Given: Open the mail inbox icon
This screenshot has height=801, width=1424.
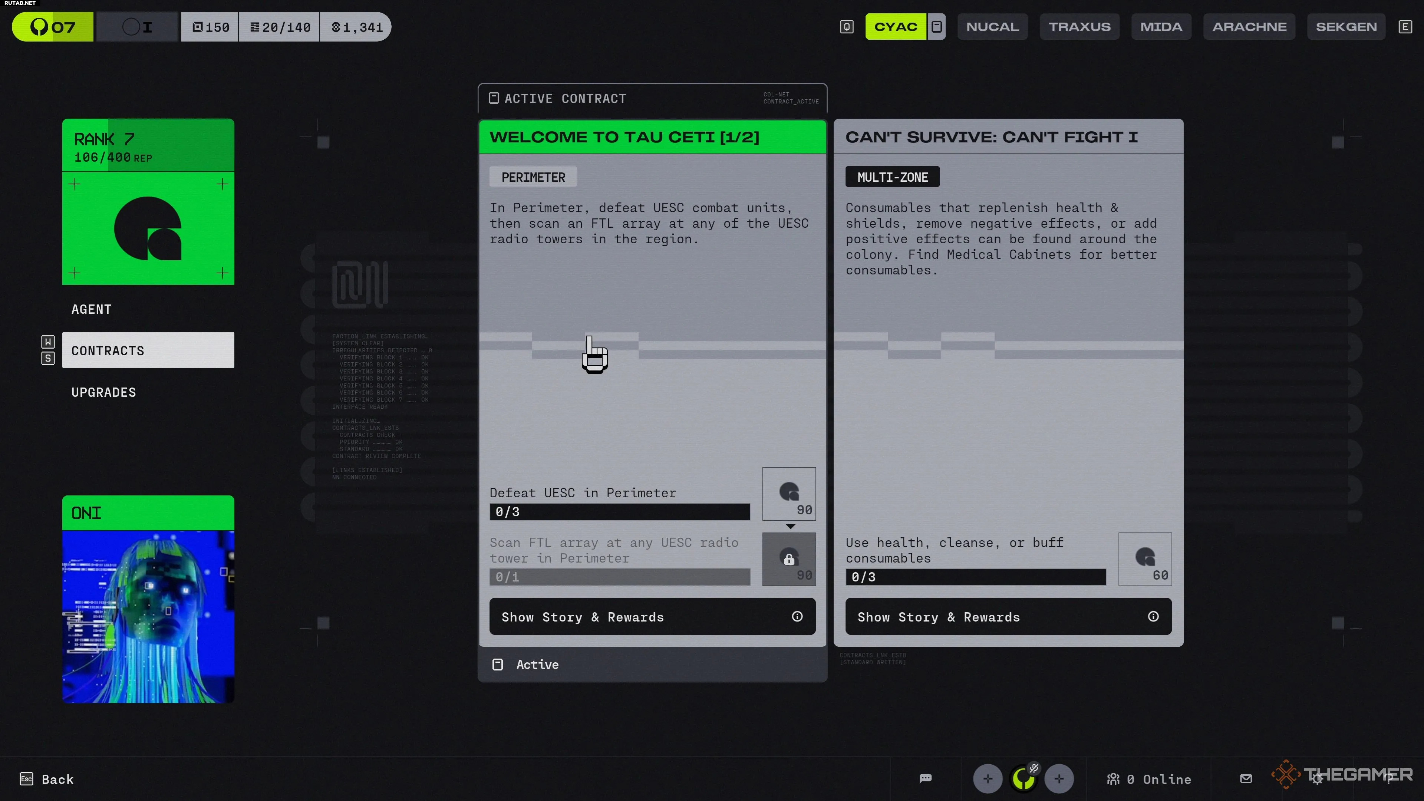Looking at the screenshot, I should tap(1246, 778).
